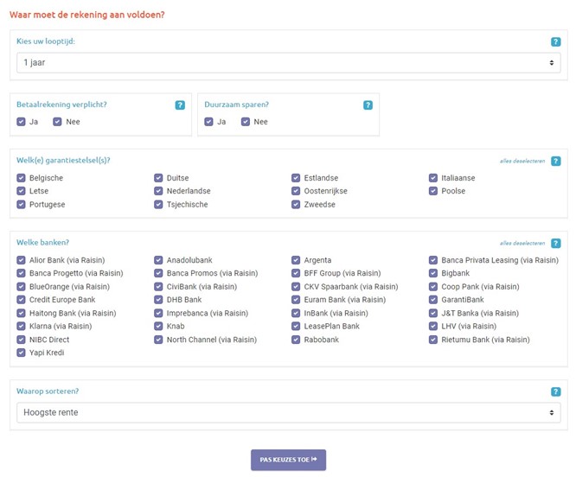Toggle the Oostenrijkse guarantee checkbox
The height and width of the screenshot is (477, 576).
tap(296, 191)
